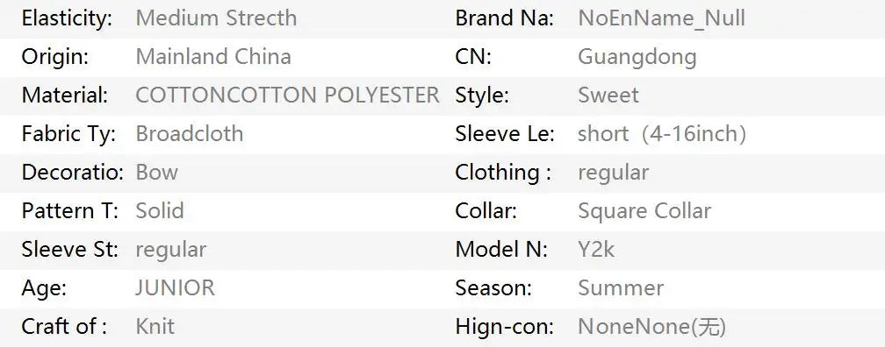Click the Hign-con label

coord(505,327)
